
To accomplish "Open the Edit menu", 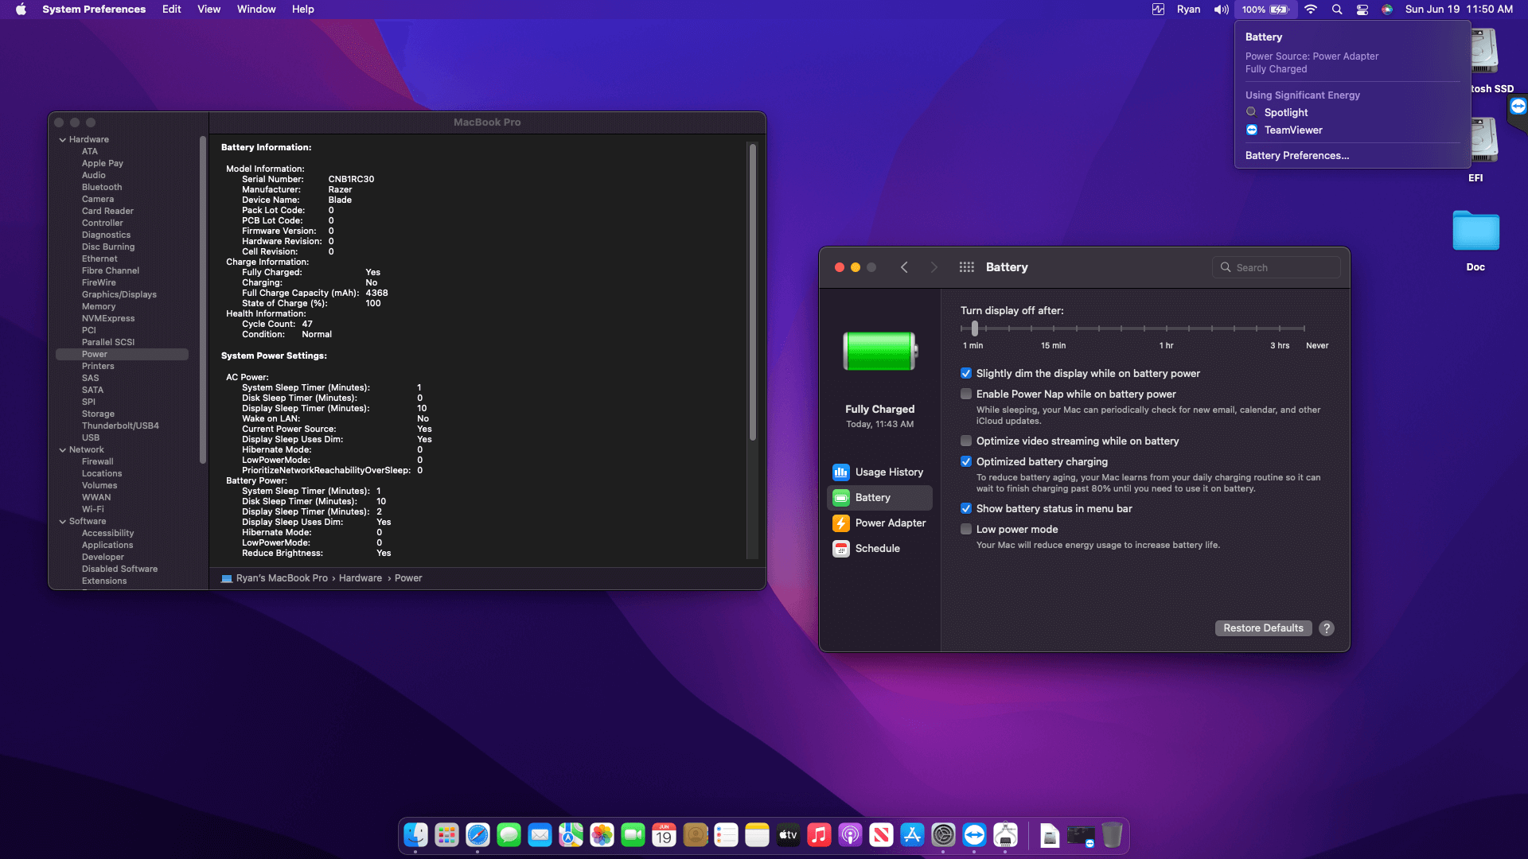I will (171, 10).
